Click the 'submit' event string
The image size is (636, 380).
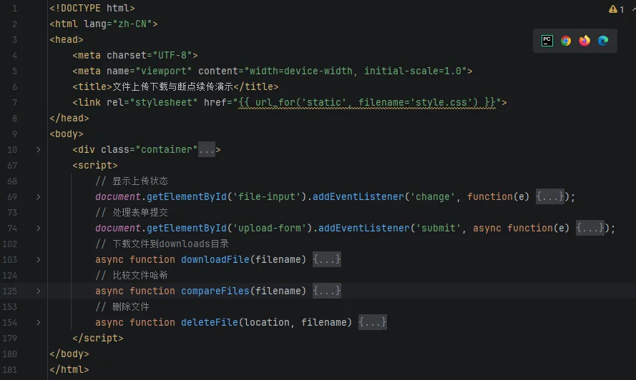click(439, 228)
